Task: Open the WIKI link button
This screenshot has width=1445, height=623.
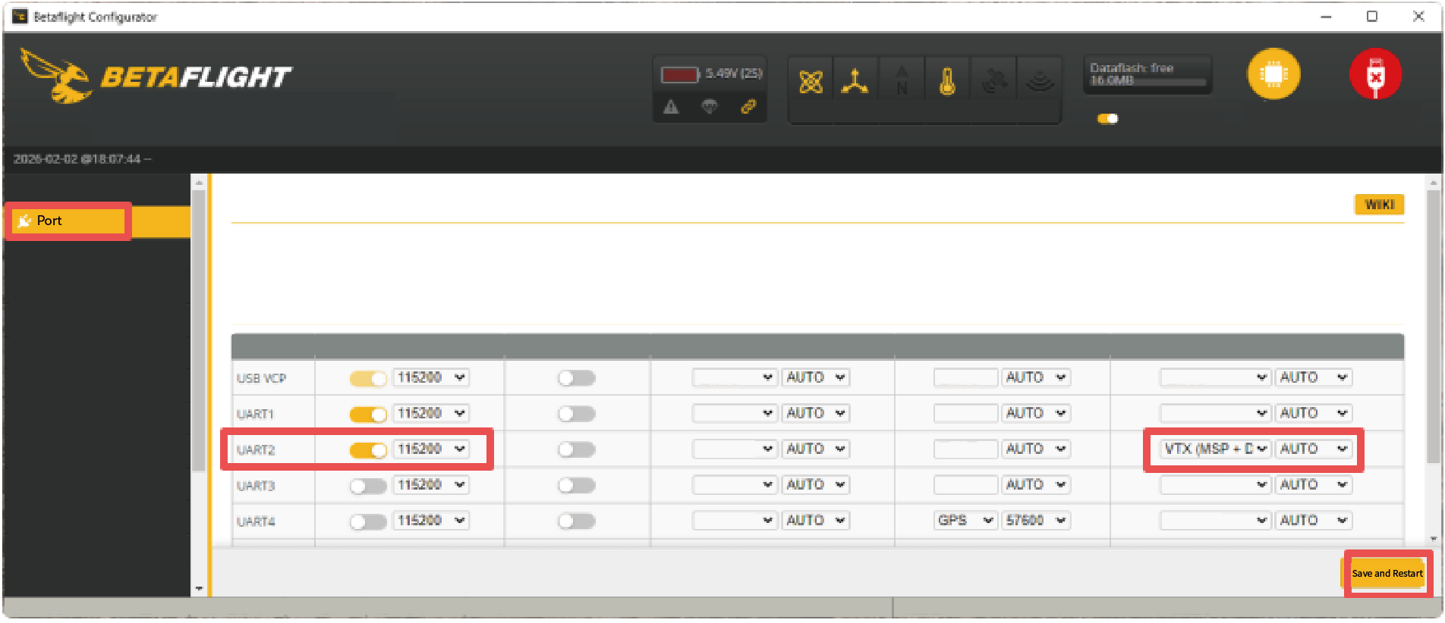Action: point(1379,205)
